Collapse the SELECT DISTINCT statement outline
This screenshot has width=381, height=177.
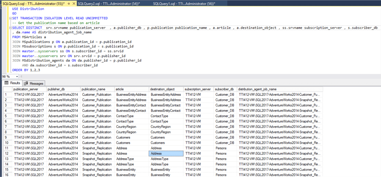(x=10, y=27)
